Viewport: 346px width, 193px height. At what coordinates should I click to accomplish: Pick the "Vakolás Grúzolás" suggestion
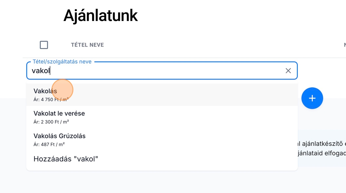click(60, 136)
